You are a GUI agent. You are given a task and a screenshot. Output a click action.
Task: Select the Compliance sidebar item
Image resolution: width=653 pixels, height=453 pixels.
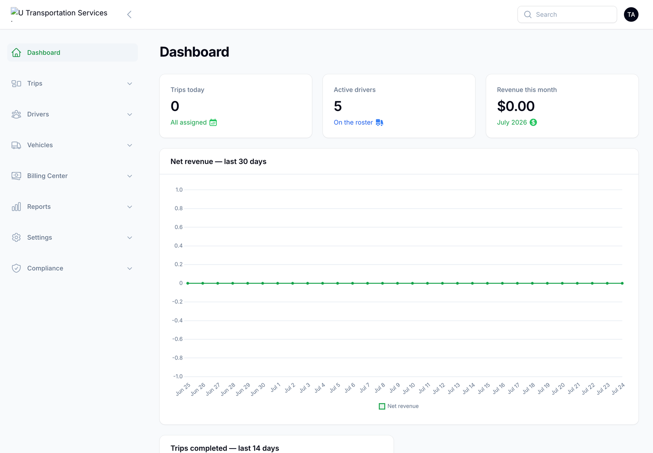(73, 268)
